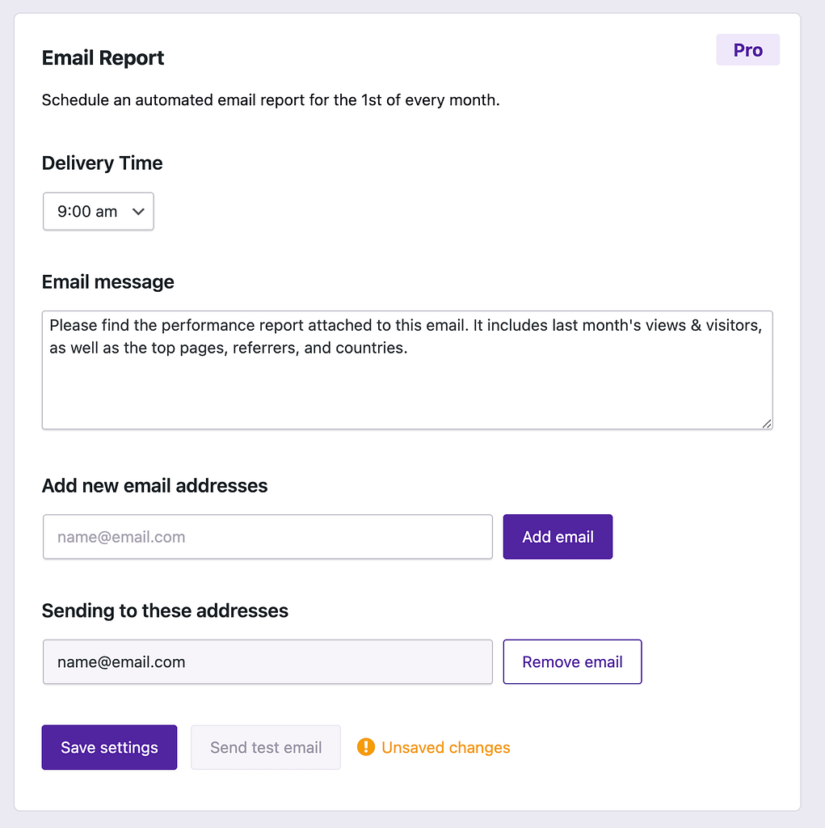The image size is (825, 828).
Task: Click inside the Email message textarea
Action: [407, 370]
